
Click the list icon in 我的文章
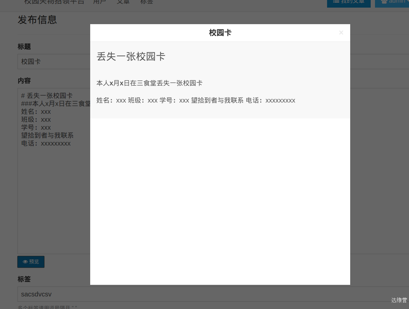336,2
